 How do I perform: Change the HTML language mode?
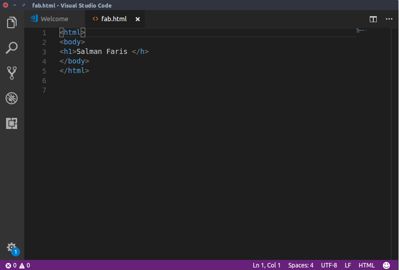366,265
